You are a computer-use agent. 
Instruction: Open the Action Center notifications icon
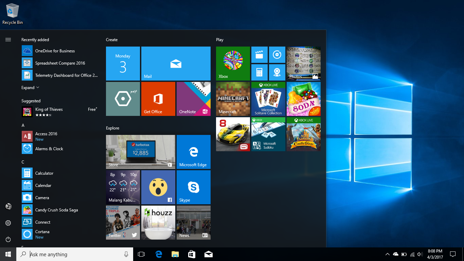coord(452,254)
